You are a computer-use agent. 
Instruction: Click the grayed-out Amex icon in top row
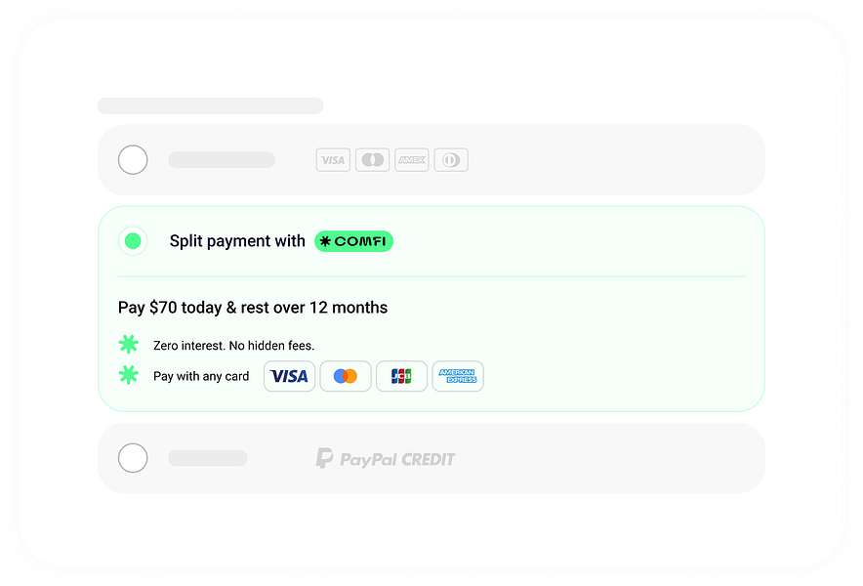click(x=412, y=160)
